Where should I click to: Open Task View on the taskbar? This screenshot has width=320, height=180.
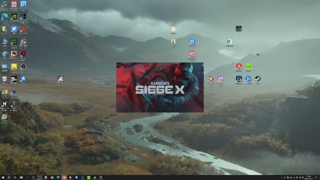pyautogui.click(x=15, y=178)
